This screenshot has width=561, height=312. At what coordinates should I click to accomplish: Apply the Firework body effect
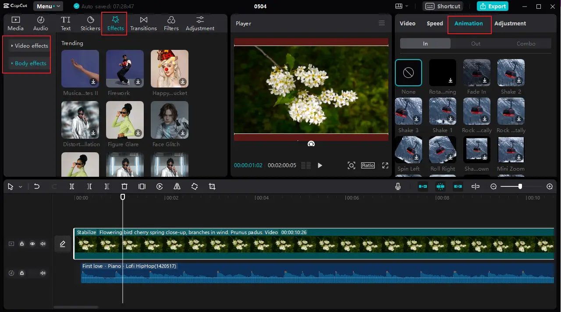(124, 69)
